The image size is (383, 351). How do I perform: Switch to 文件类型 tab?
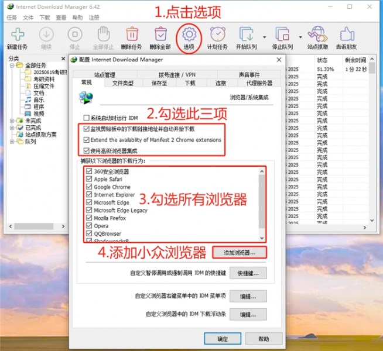pyautogui.click(x=123, y=83)
